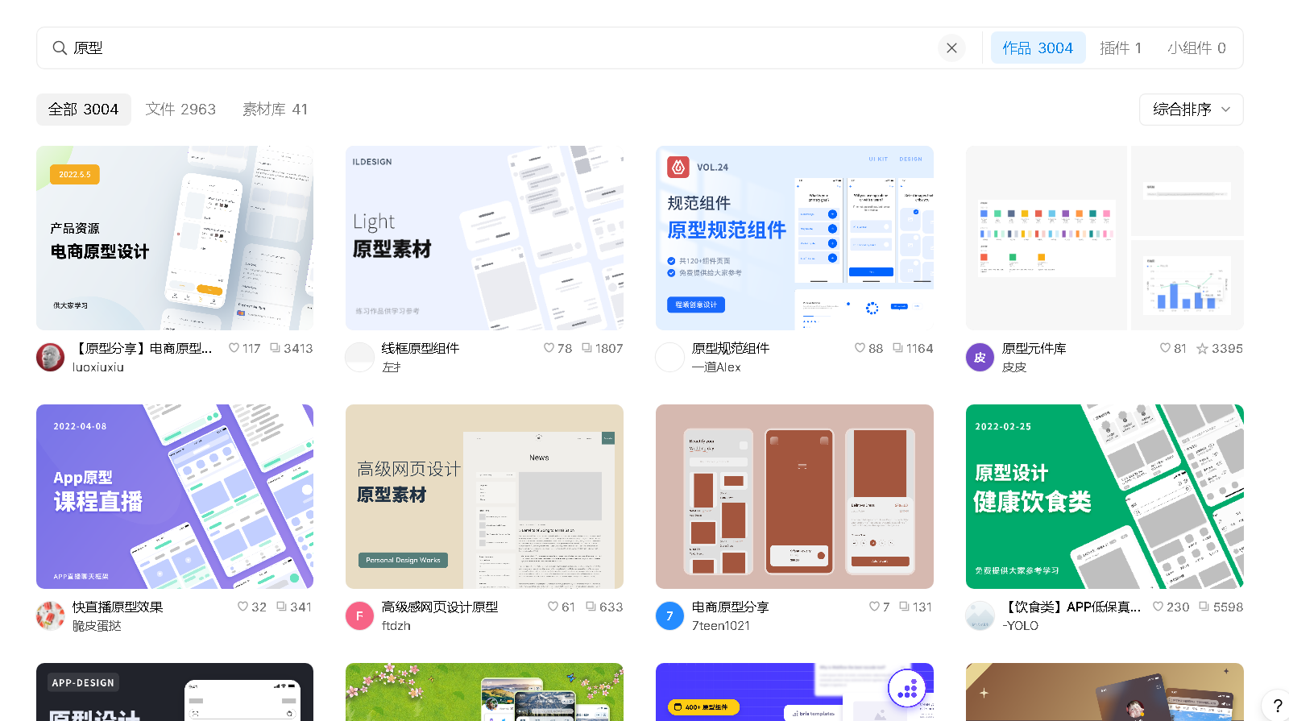Open the 电商原型分享 brown phones thumbnail
Viewport: 1289px width, 721px height.
pyautogui.click(x=794, y=496)
